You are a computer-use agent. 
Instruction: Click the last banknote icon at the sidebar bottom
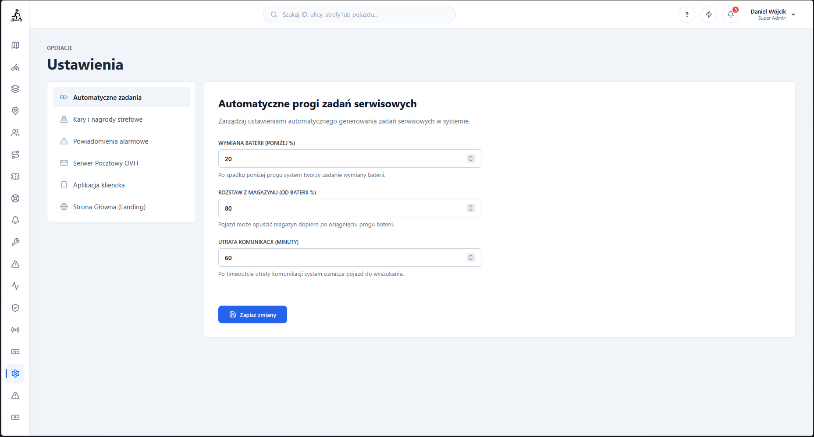tap(15, 417)
